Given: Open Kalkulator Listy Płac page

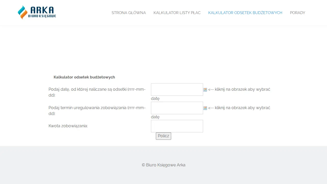Looking at the screenshot, I should coord(177,13).
